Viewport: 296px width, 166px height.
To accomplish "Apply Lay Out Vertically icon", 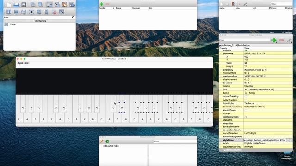I will [x=16, y=12].
